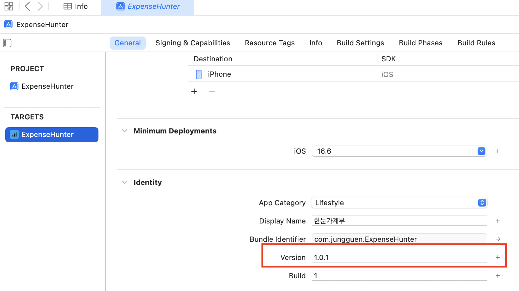Go forward with the right chevron
This screenshot has height=291, width=519.
pyautogui.click(x=40, y=6)
